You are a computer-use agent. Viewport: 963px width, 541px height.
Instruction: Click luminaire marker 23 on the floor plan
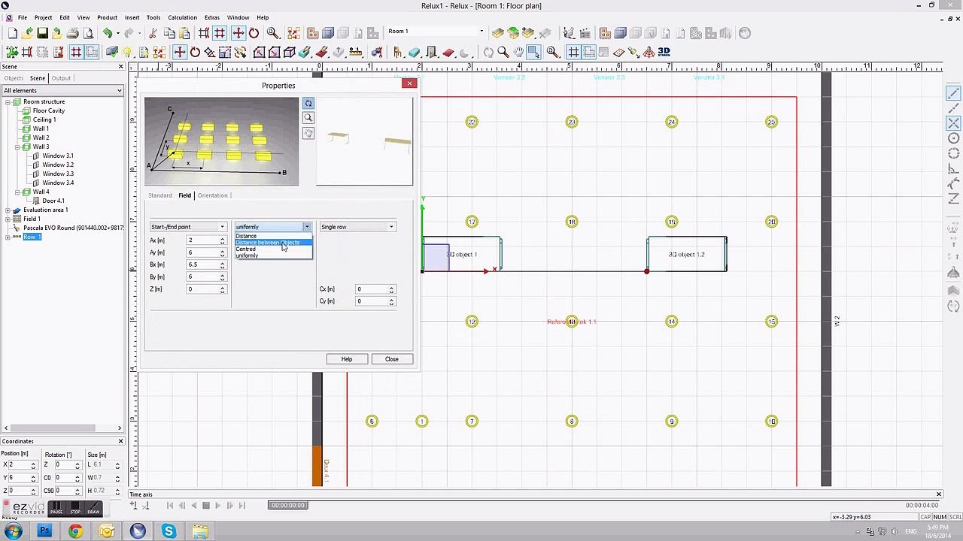(x=572, y=122)
